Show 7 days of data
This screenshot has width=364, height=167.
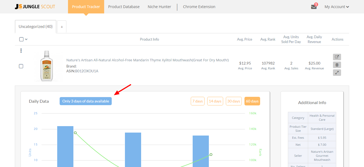198,101
